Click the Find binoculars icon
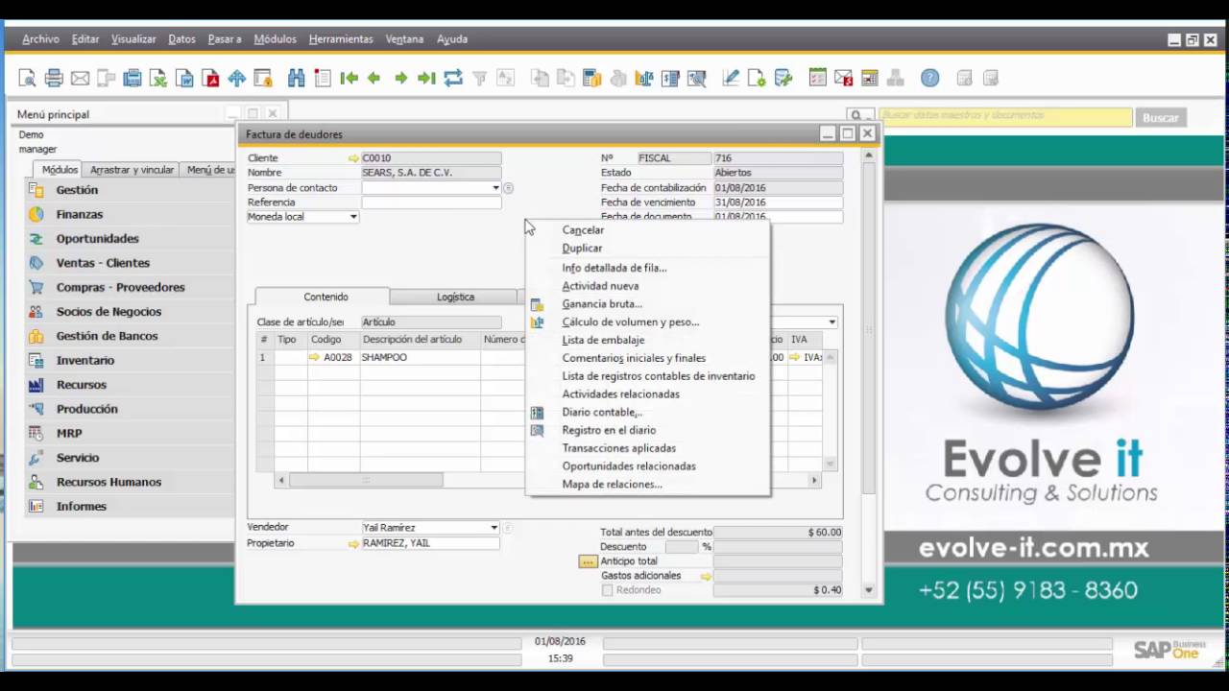The width and height of the screenshot is (1229, 691). [x=296, y=79]
